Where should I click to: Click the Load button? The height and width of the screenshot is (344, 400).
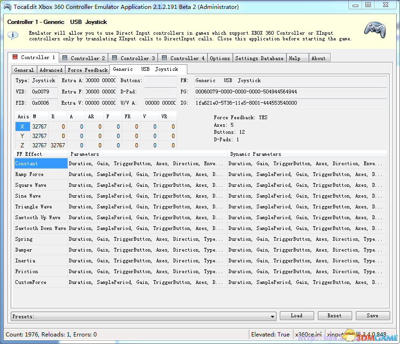coord(297,315)
